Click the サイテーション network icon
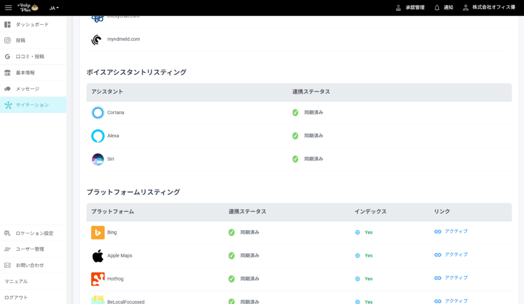 coord(8,105)
